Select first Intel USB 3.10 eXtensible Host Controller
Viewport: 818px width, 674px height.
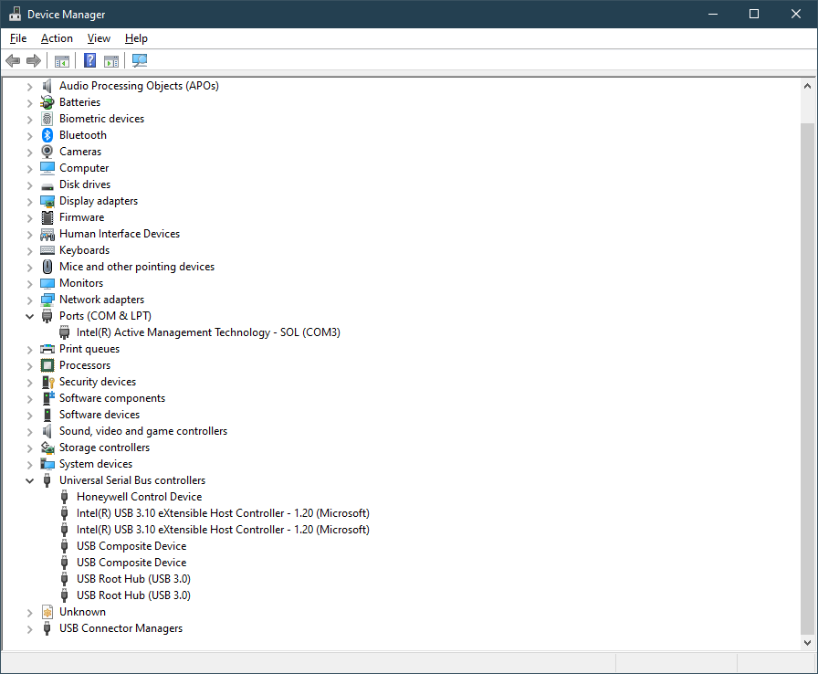(x=223, y=513)
